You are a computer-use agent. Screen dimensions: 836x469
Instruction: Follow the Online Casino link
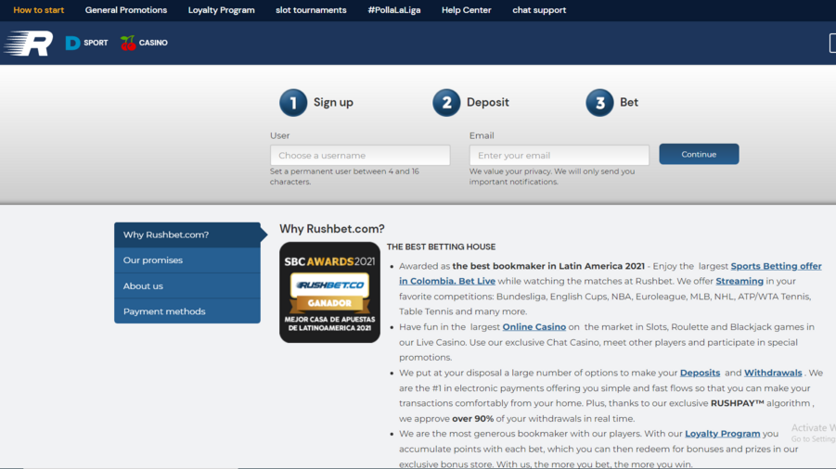point(534,327)
